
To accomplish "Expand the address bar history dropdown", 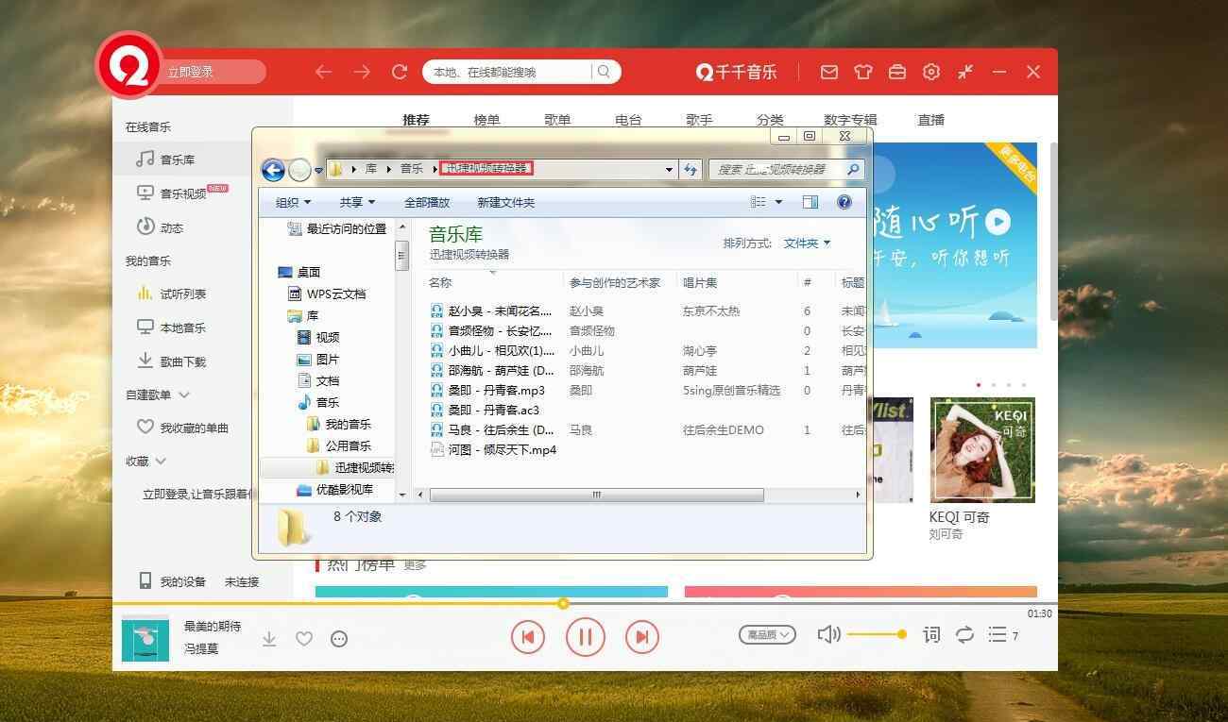I will 669,170.
